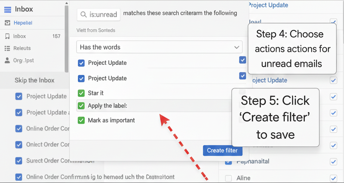Click the person icon next to Org.1pst
344x183 pixels.
pyautogui.click(x=7, y=60)
